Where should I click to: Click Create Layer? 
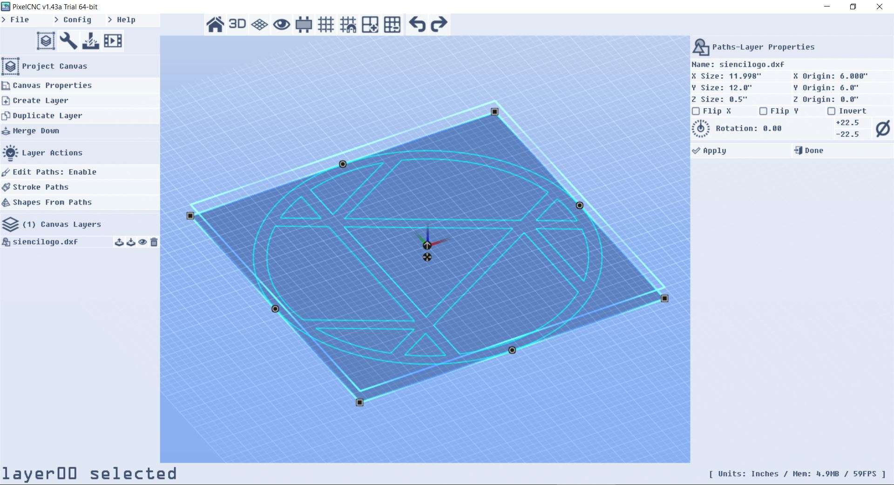80,100
